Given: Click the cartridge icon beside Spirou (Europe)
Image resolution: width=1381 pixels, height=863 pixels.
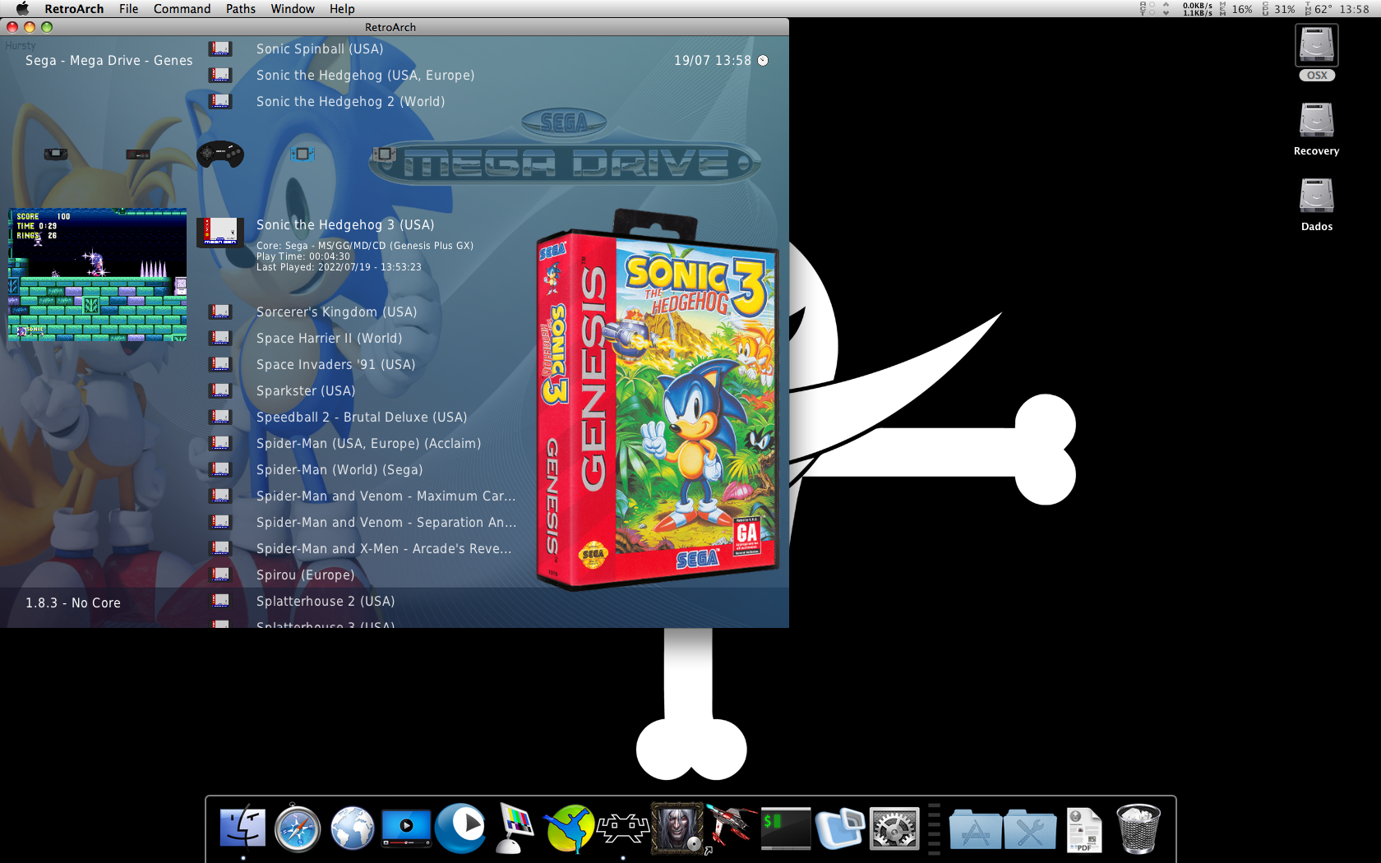Looking at the screenshot, I should [219, 575].
